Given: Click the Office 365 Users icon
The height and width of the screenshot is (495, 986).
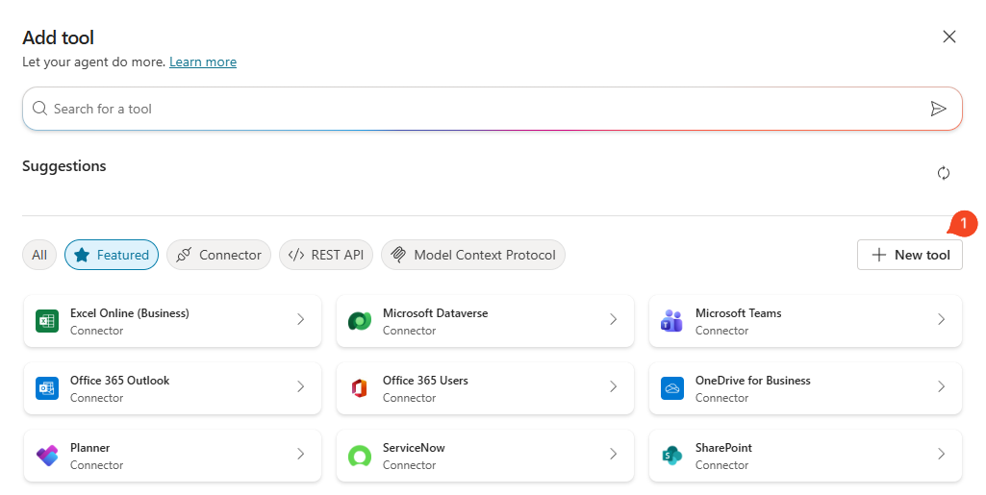Looking at the screenshot, I should click(360, 388).
